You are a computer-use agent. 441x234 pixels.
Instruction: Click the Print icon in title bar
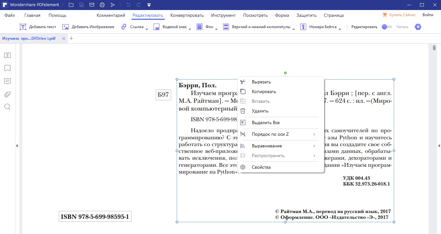click(102, 5)
